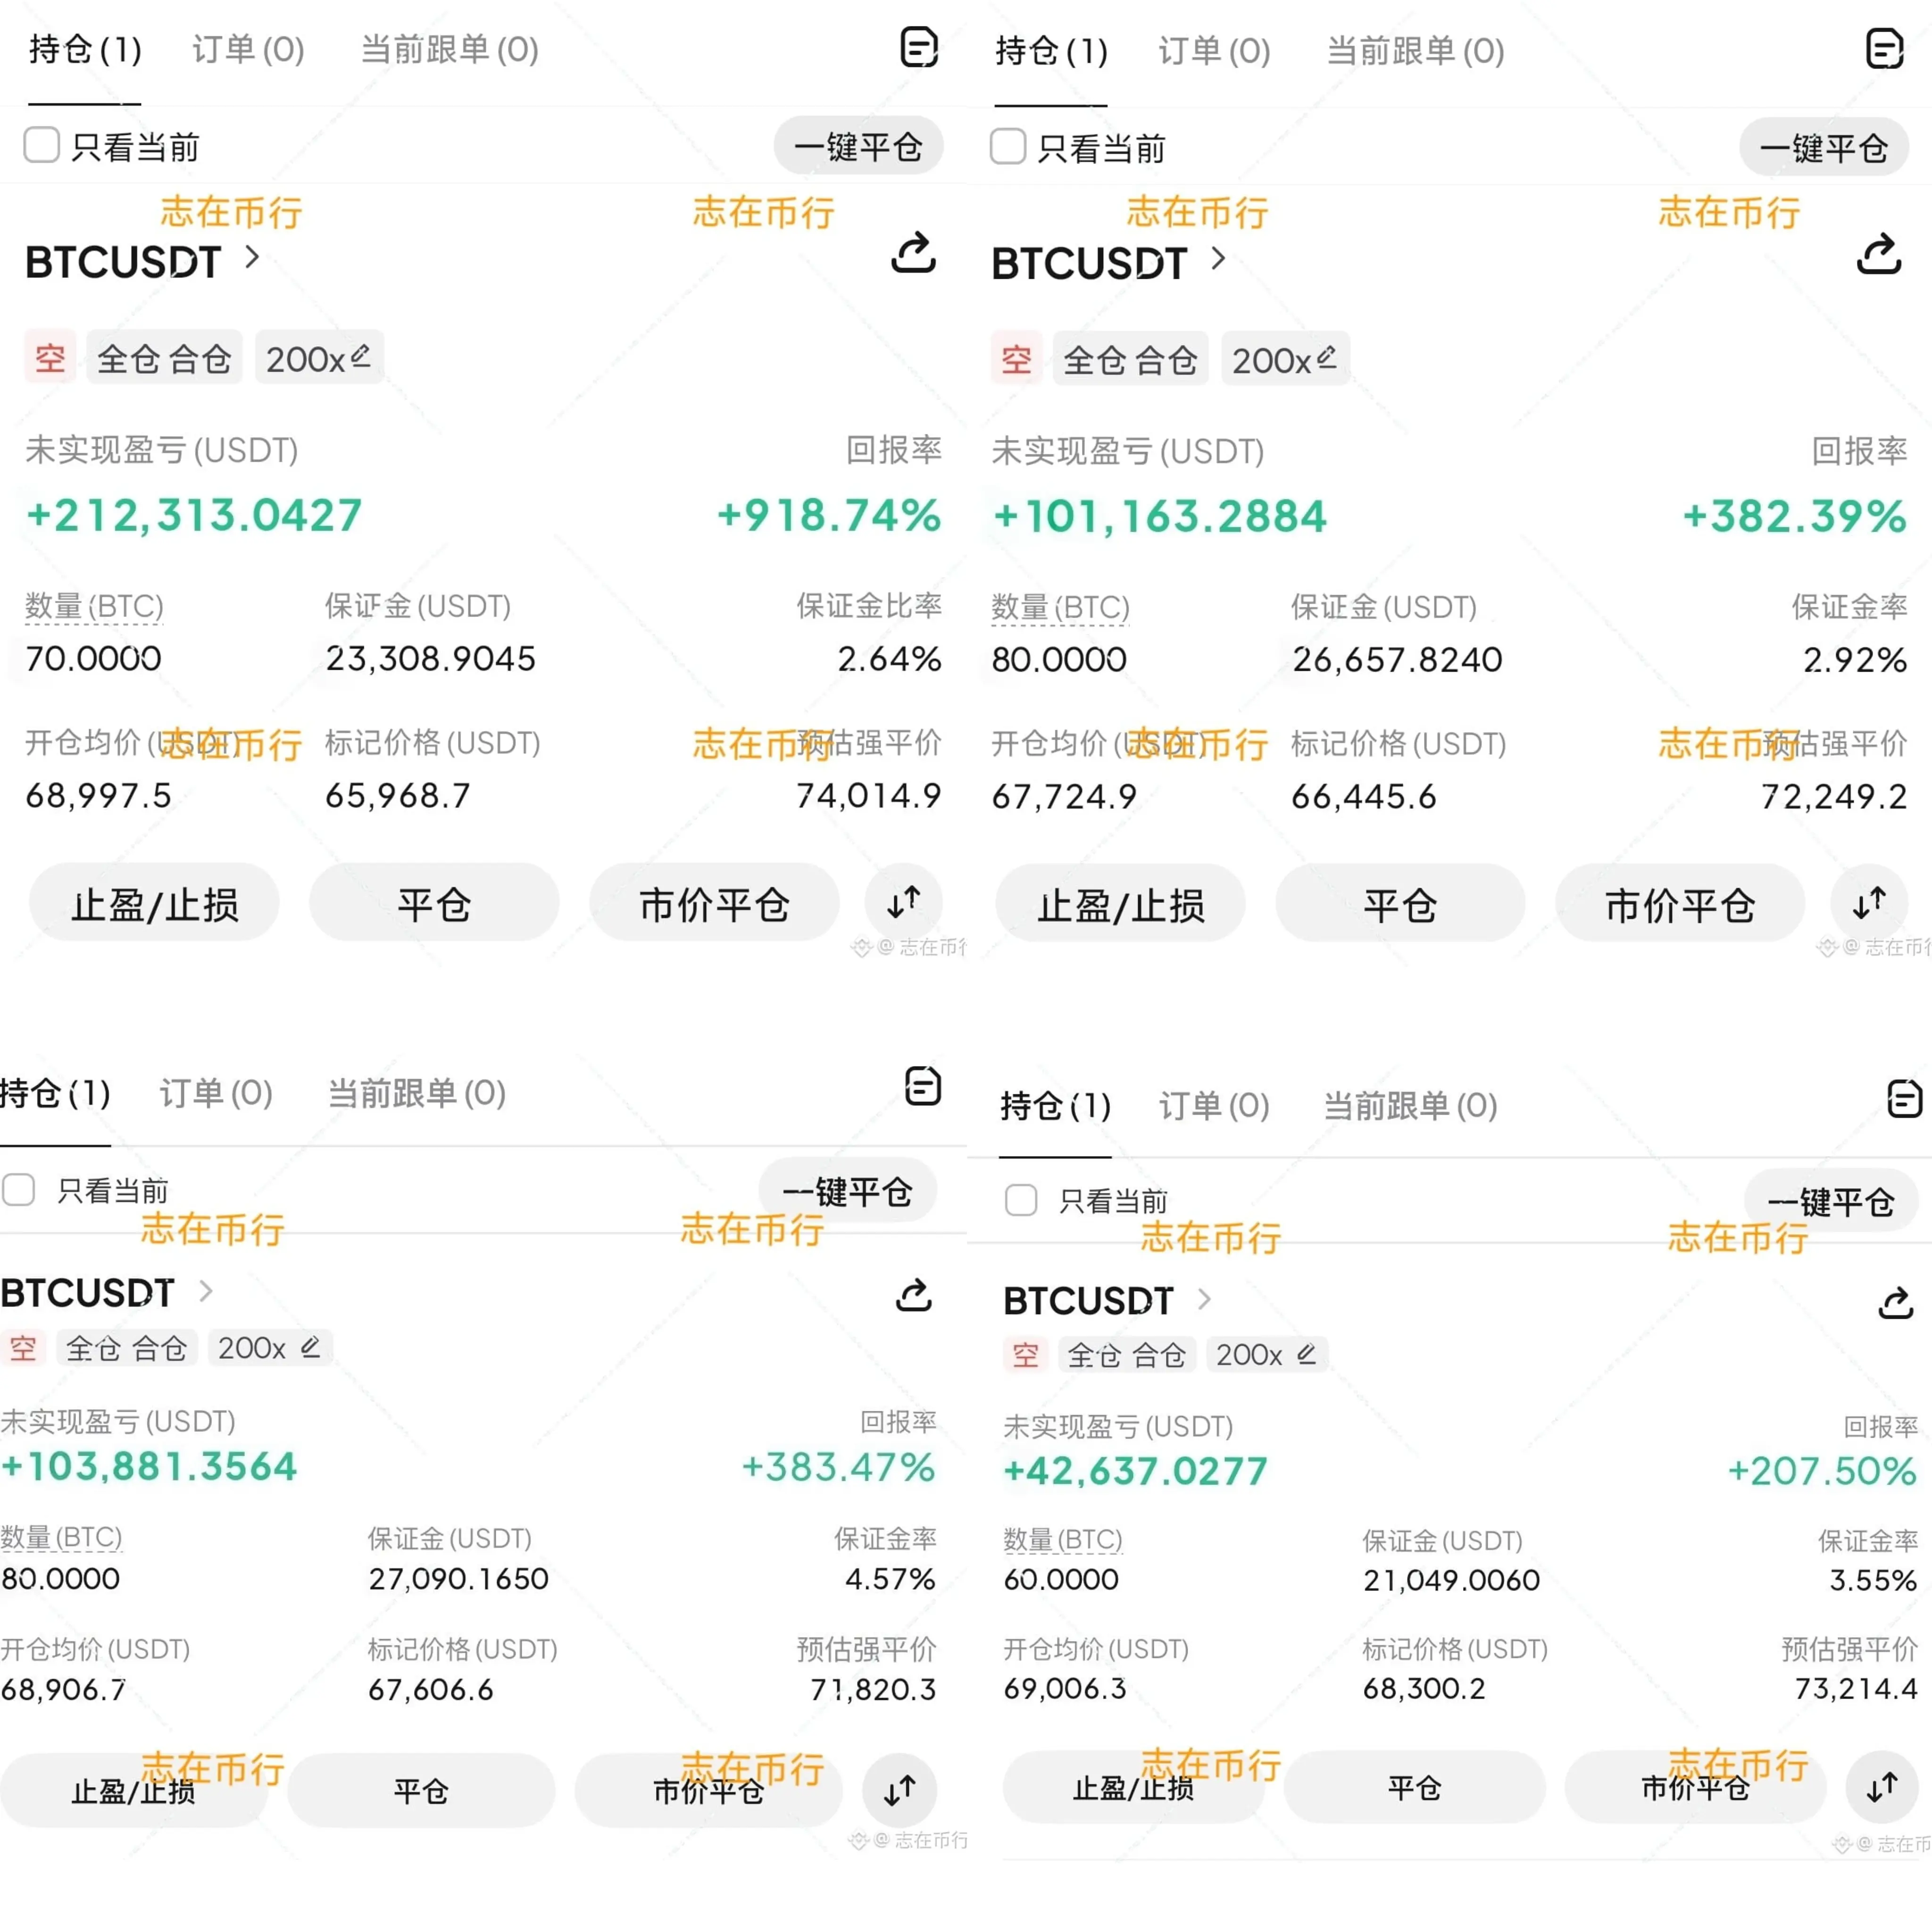Enable 只看当前 above the +383.47% position

(19, 1189)
